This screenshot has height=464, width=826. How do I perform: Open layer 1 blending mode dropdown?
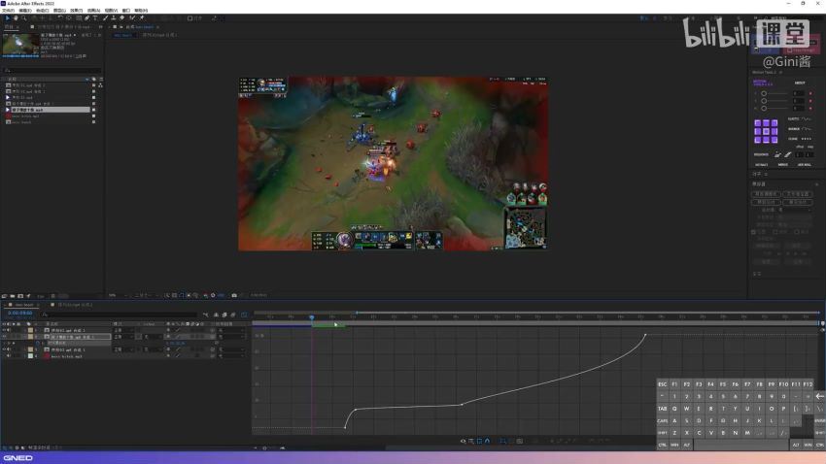click(x=123, y=330)
